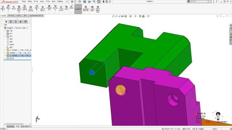Screen dimensions: 232x130
Task: Save the assembly with the Save icon
Action: pos(84,1)
